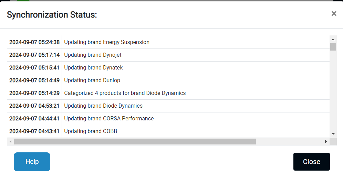
Task: Click the 04:43:41 timestamp cell
Action: click(34, 131)
